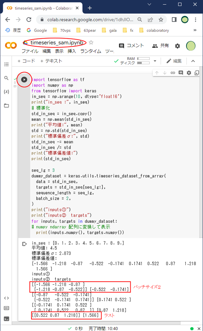
Task: Toggle browser side panel icon
Action: point(174,20)
